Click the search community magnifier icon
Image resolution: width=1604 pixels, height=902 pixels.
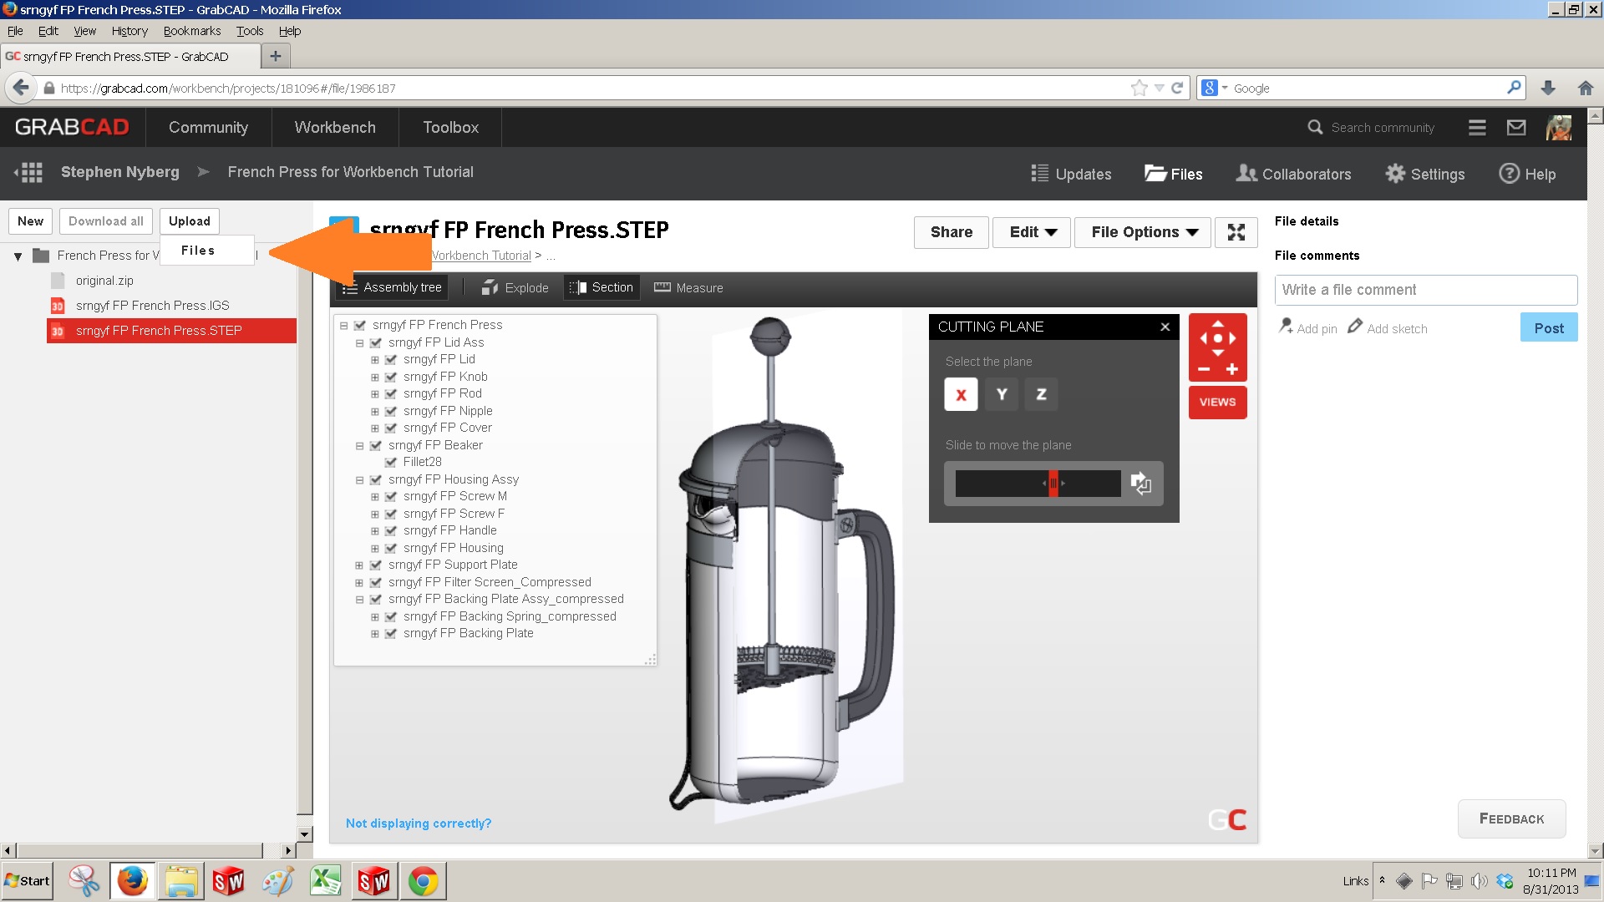pos(1315,128)
